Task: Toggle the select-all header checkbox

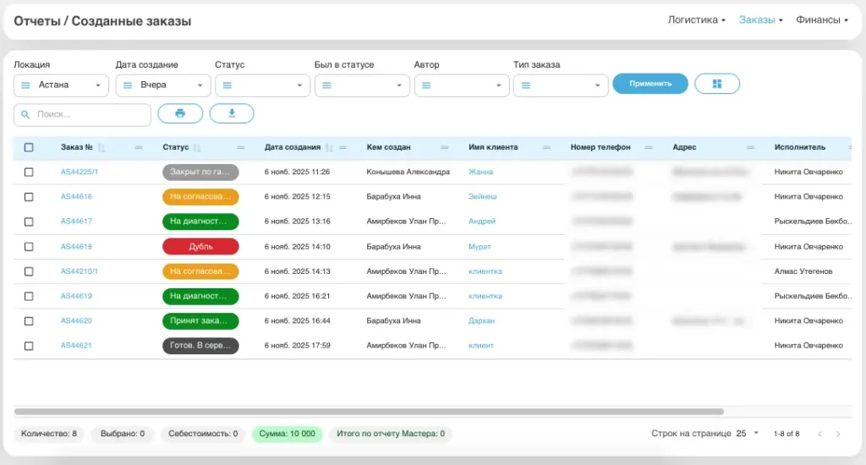Action: [29, 147]
